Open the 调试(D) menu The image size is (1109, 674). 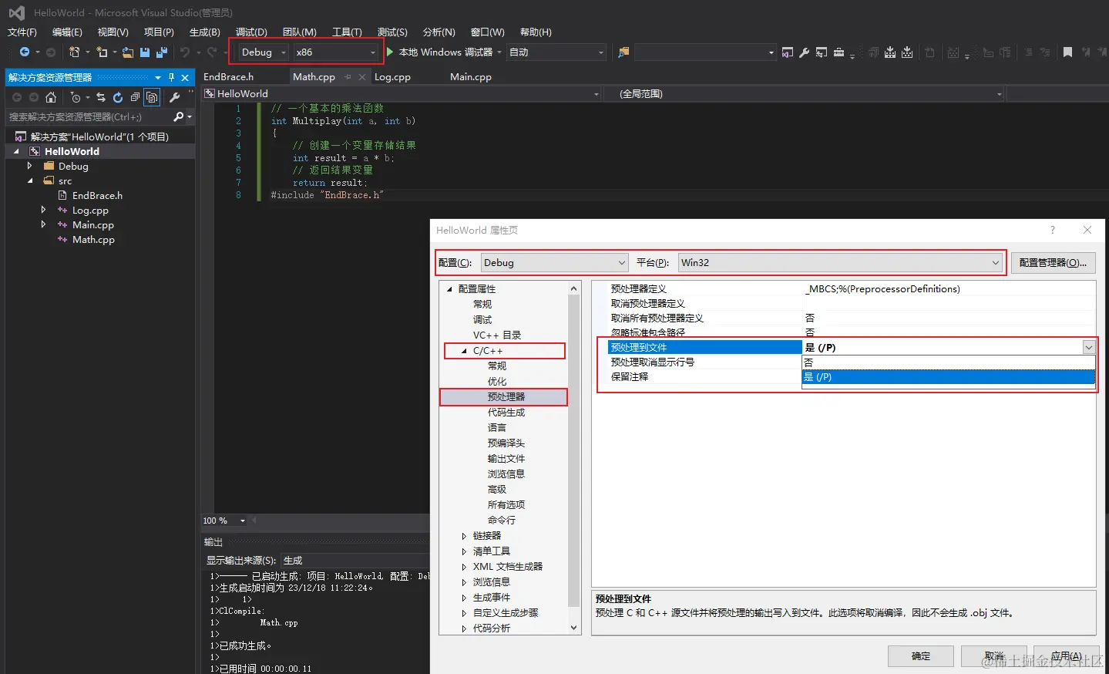click(x=251, y=32)
